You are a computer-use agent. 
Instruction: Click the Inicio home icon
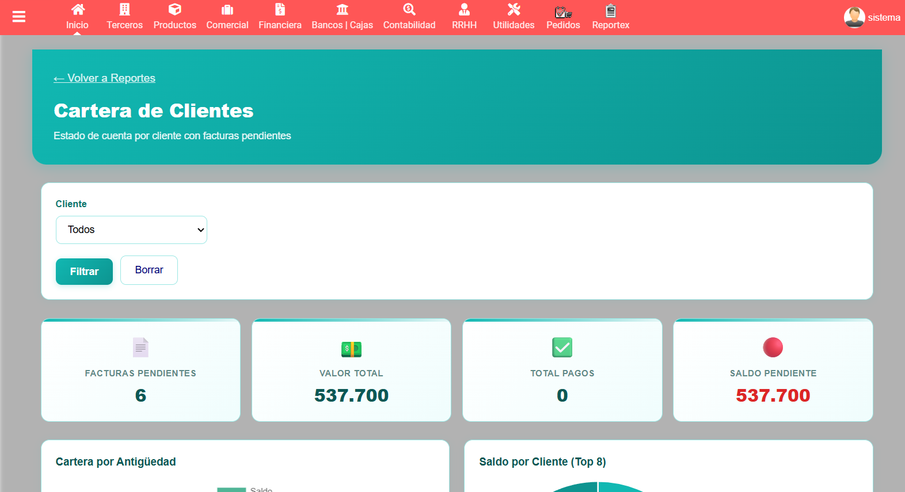point(78,9)
